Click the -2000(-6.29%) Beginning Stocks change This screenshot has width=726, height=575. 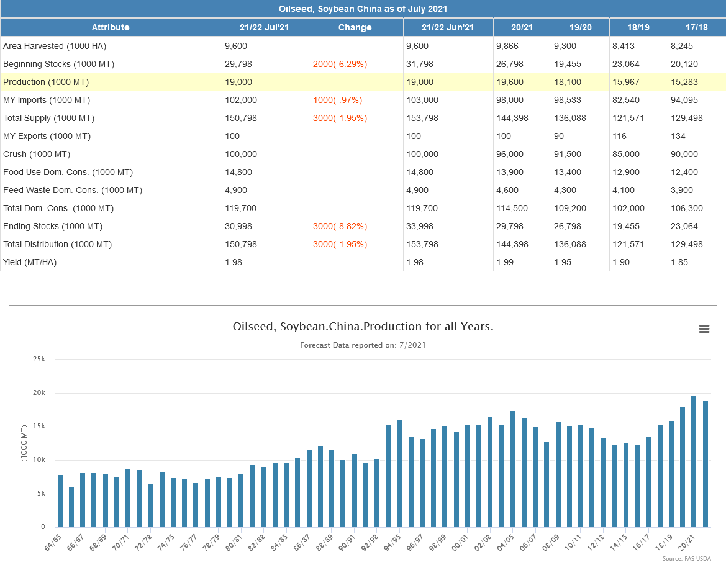(338, 64)
